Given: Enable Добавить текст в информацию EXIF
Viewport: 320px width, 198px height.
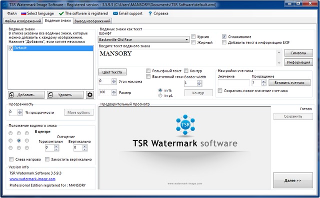Looking at the screenshot, I should click(224, 42).
